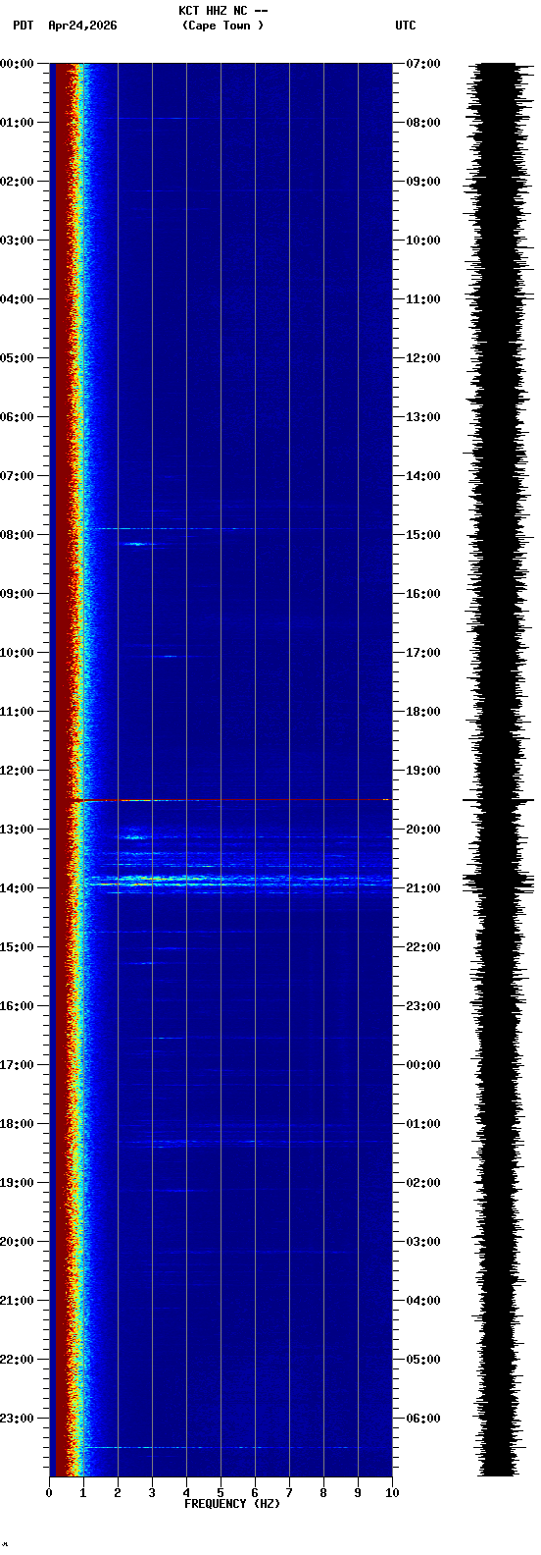The image size is (541, 1555).
Task: Click the UTC axis label 12:00
Action: 423,358
